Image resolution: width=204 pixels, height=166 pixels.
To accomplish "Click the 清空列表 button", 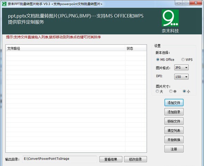I will click(174, 130).
